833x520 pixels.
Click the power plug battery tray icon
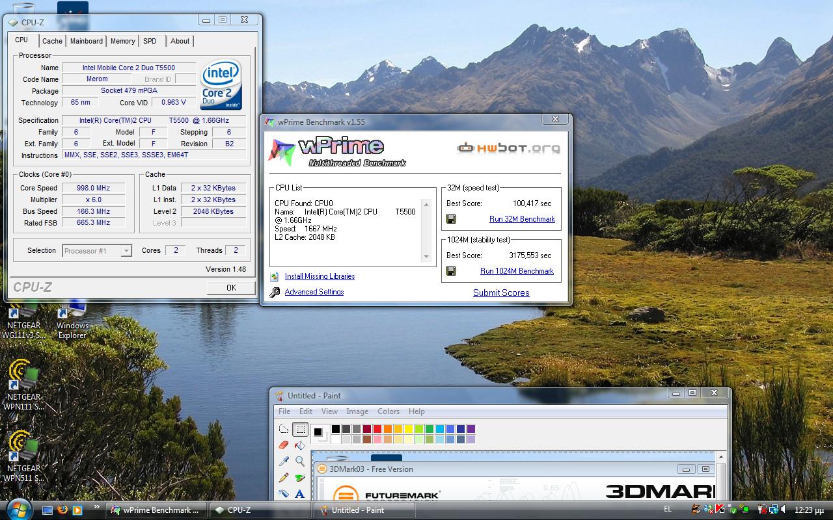(762, 509)
